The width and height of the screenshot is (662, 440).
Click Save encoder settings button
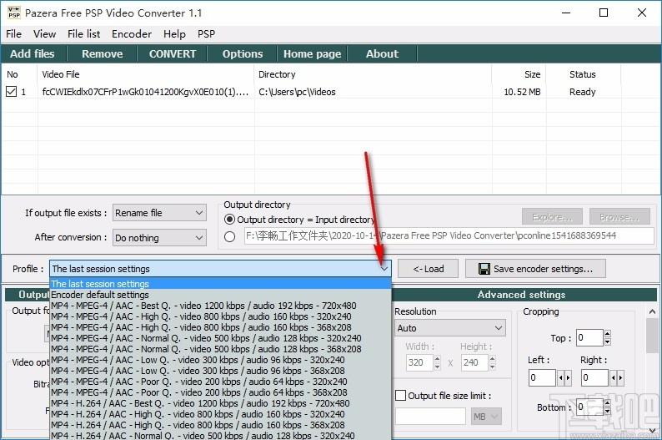click(535, 269)
